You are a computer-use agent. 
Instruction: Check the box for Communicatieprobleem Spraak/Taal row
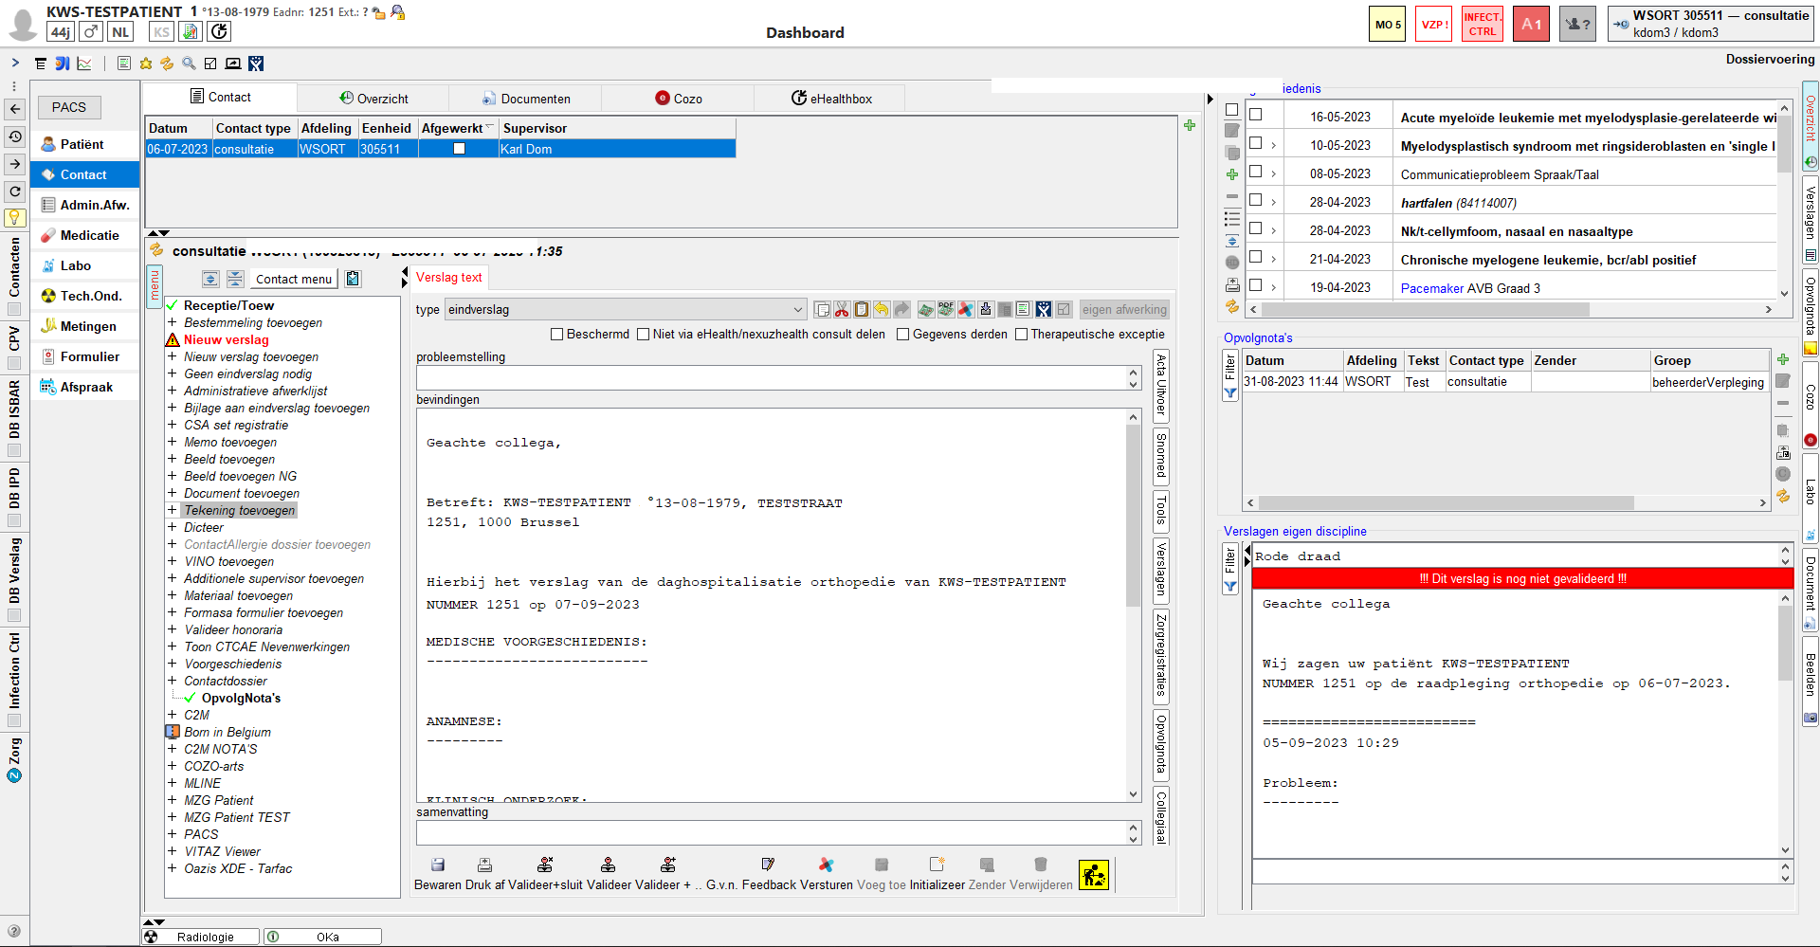(1256, 172)
